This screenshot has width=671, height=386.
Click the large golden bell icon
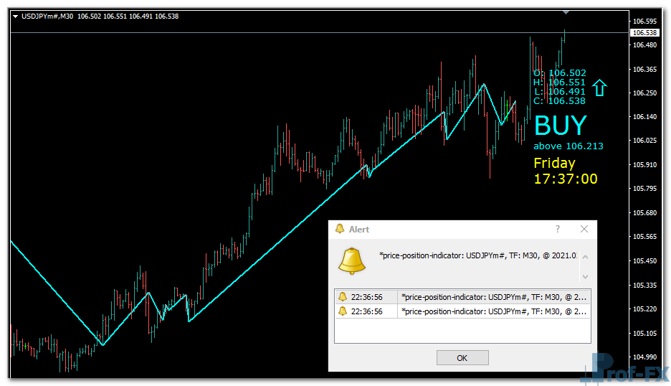tap(351, 261)
